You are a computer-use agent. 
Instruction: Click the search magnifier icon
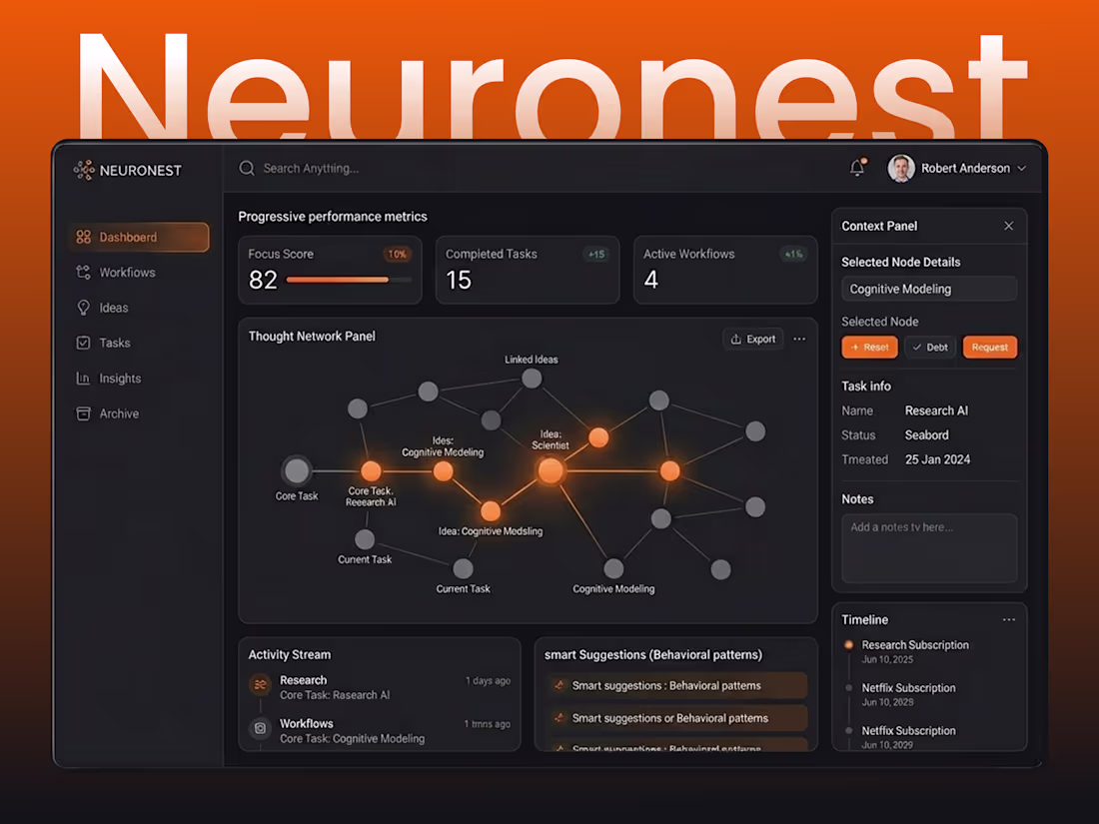coord(247,168)
